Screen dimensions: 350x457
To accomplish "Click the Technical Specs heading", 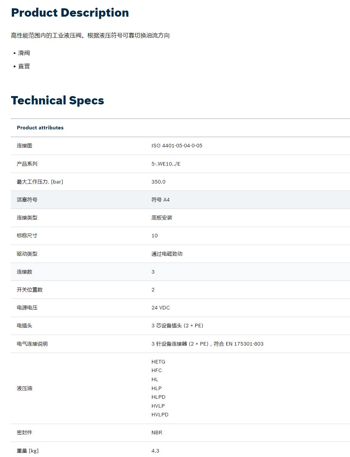I will pos(57,101).
